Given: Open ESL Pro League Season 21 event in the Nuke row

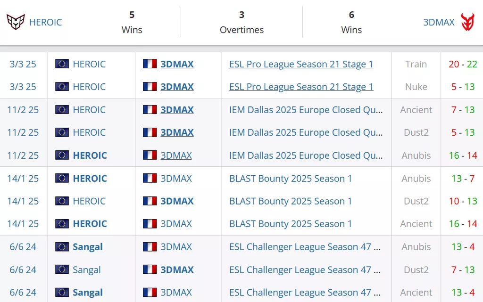Looking at the screenshot, I should pyautogui.click(x=301, y=87).
